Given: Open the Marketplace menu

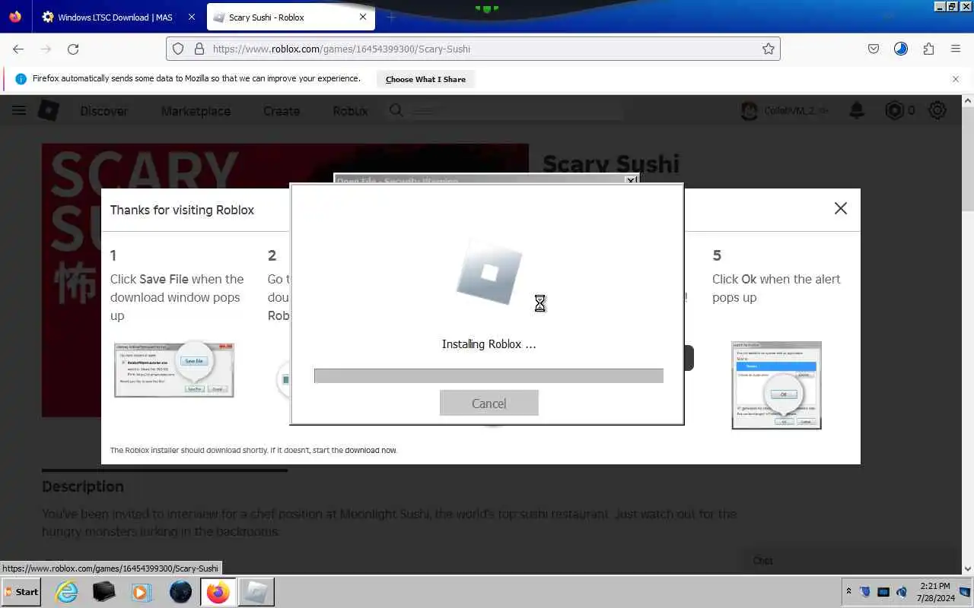Looking at the screenshot, I should coord(196,111).
